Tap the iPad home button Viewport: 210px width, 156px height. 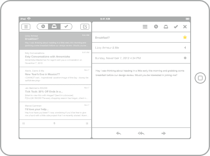200,78
